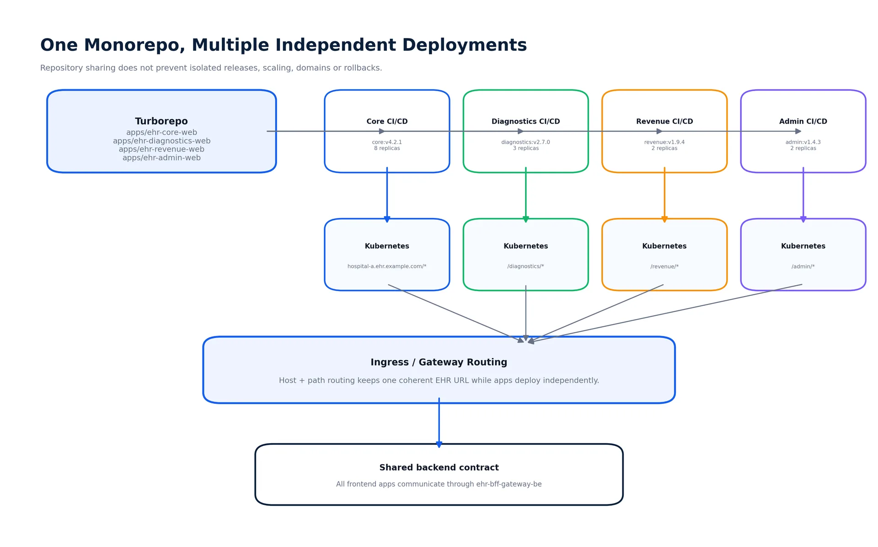Click 'revenue:v1.9.4' version text
Image resolution: width=878 pixels, height=547 pixels.
664,142
